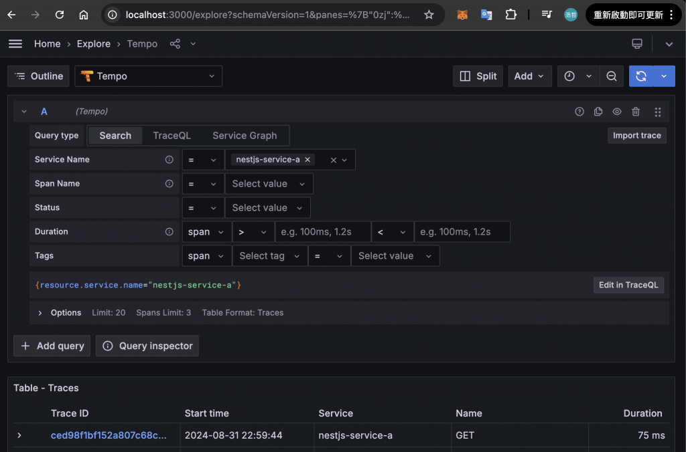This screenshot has height=452, width=686.
Task: Open the media control playlist icon
Action: (547, 15)
